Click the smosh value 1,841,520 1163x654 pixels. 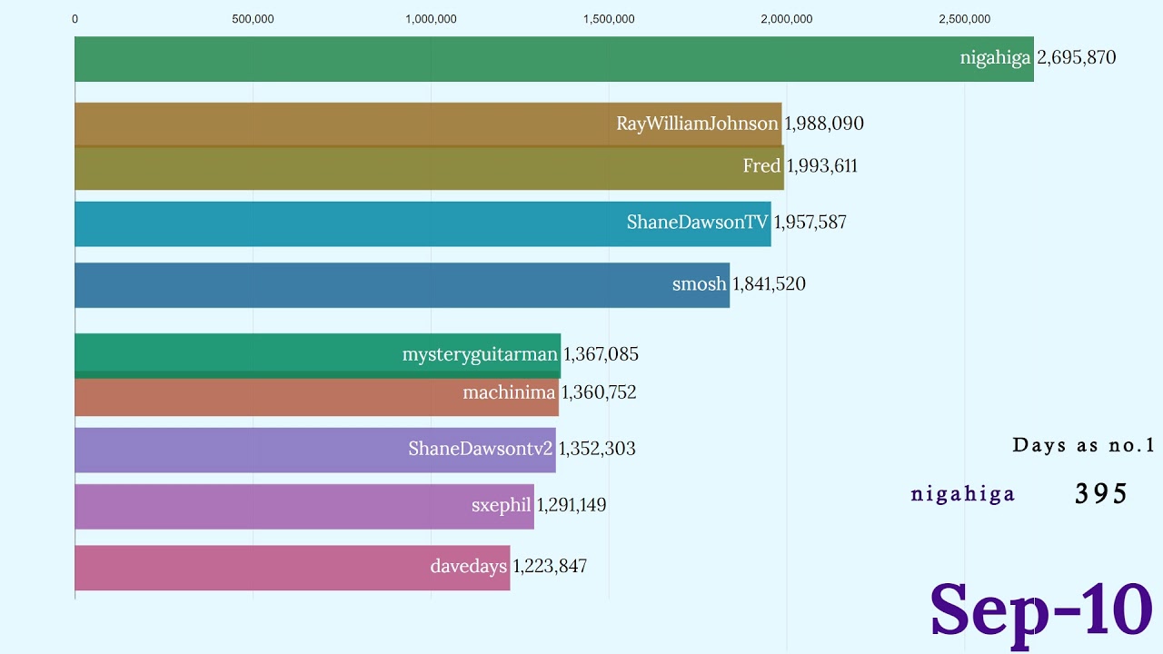(x=770, y=284)
